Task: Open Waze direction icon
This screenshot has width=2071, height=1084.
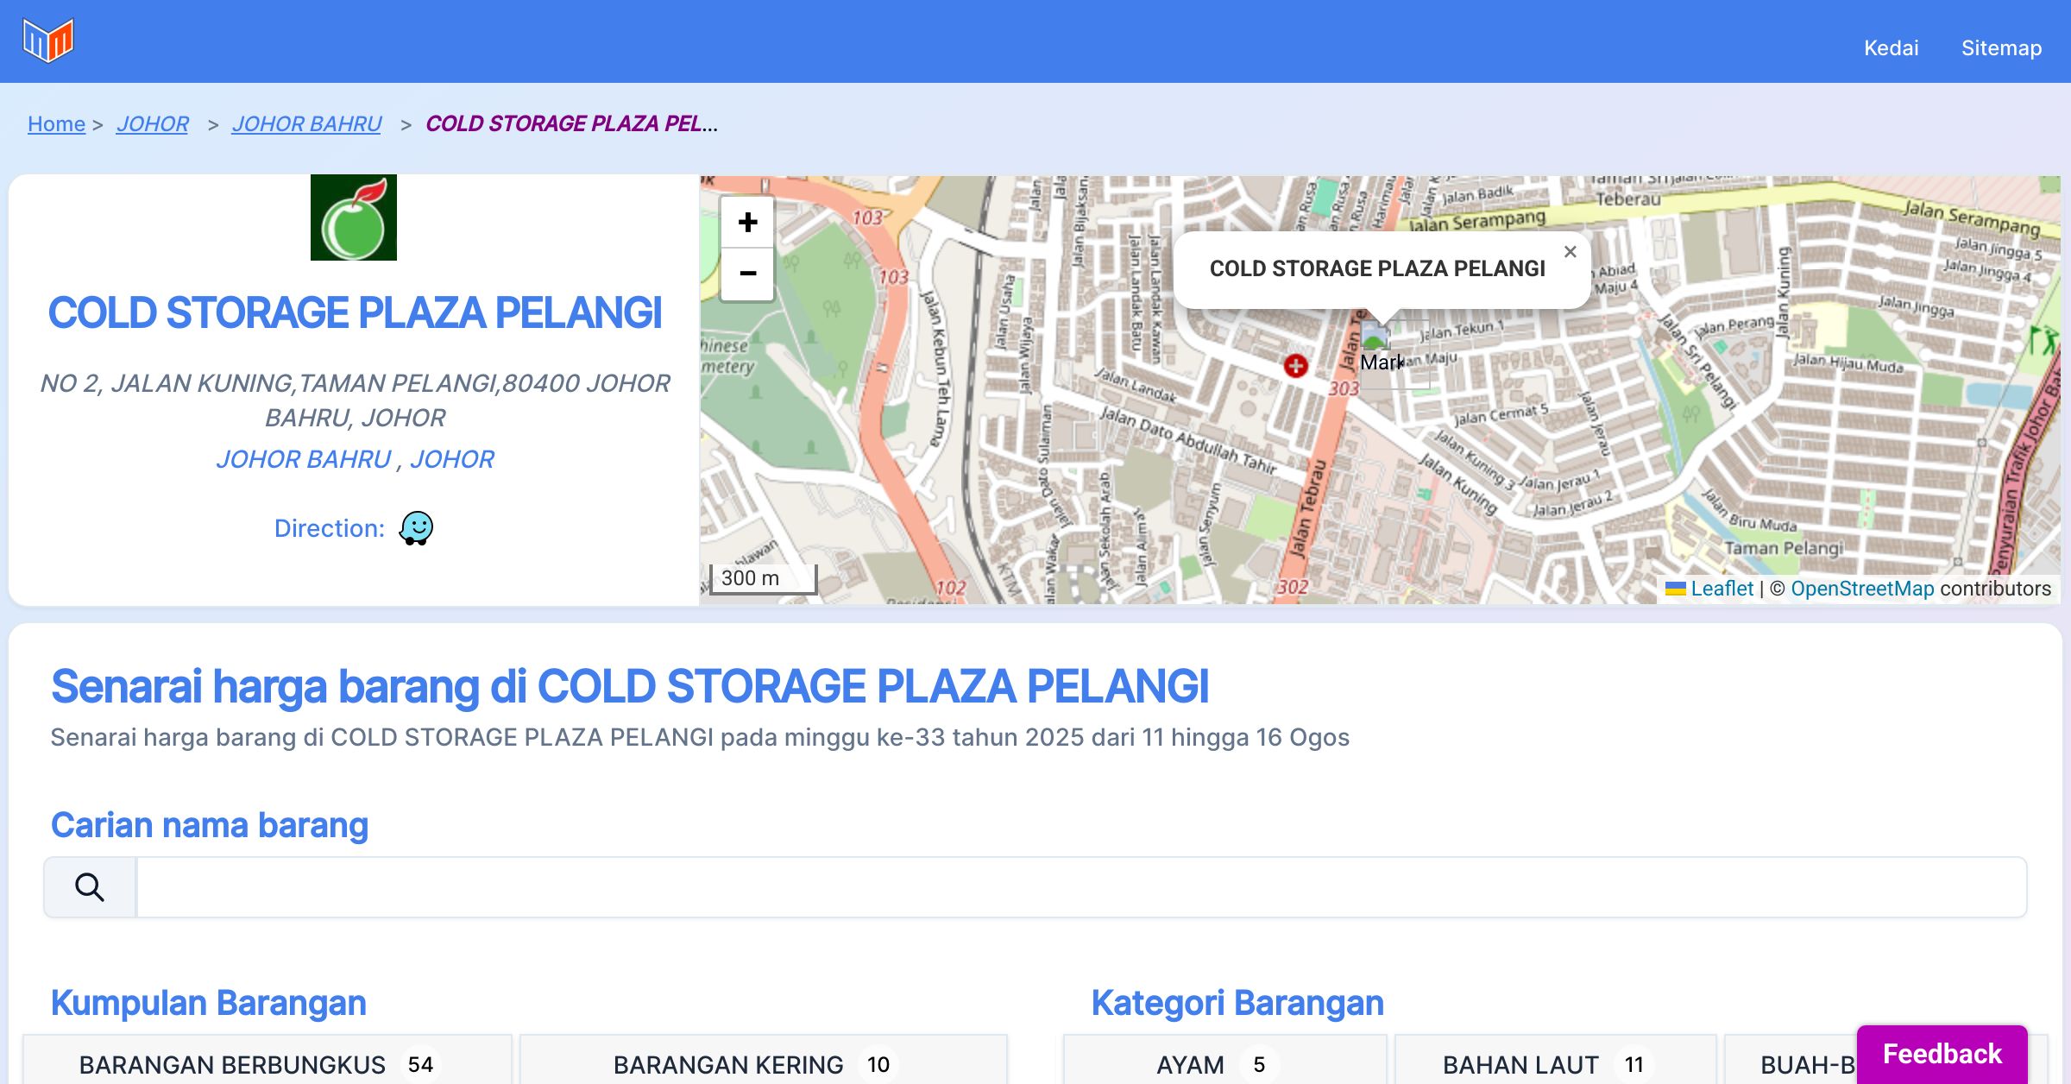Action: tap(416, 528)
